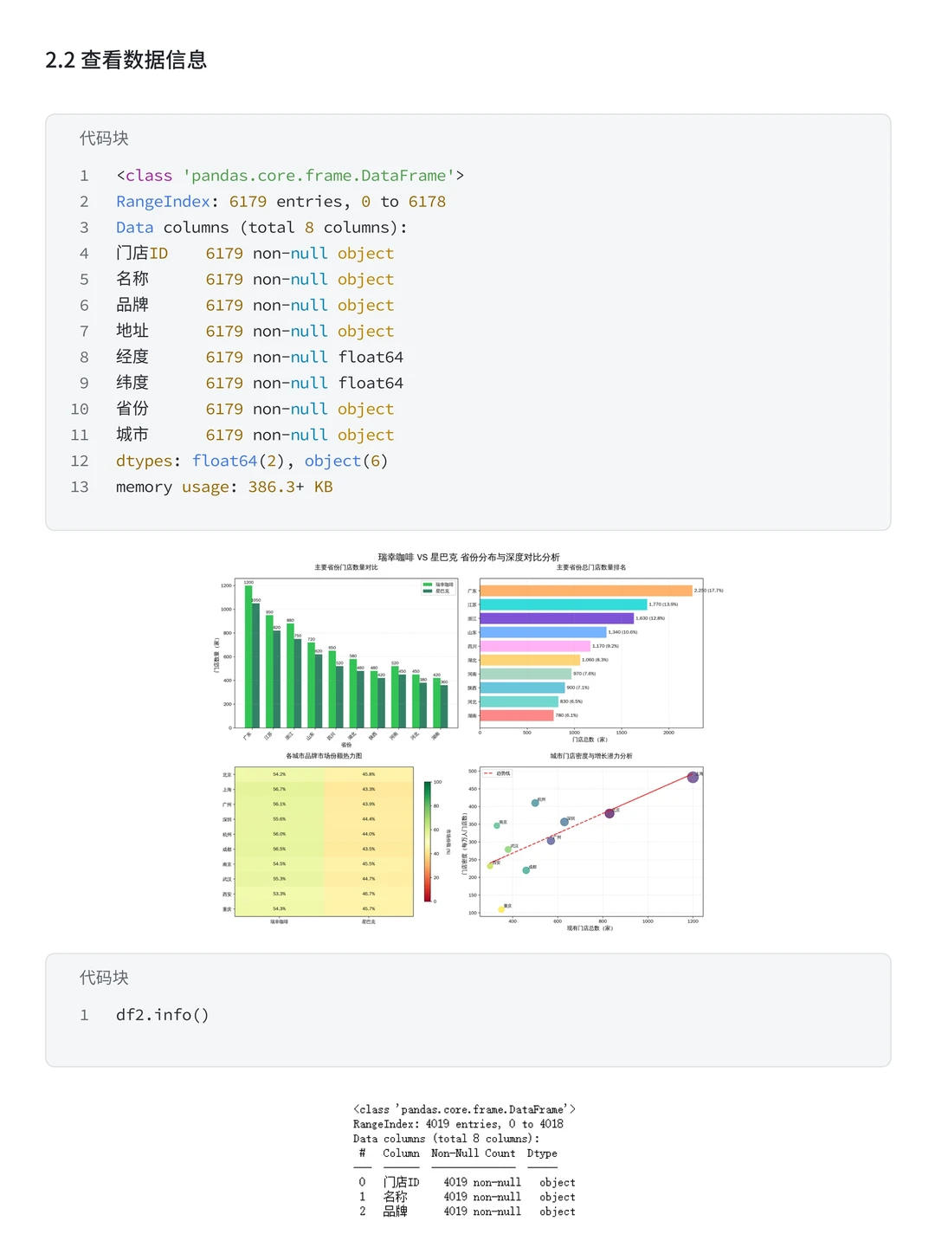The image size is (935, 1247).
Task: Click the large purple 上海 point in scatter plot
Action: point(693,777)
